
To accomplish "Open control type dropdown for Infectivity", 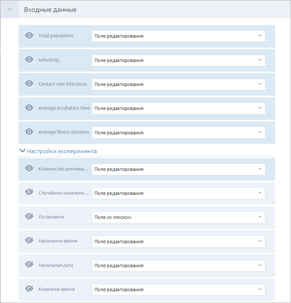I will tap(179, 61).
